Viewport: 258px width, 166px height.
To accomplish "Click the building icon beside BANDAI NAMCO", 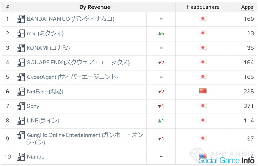I will coord(21,19).
